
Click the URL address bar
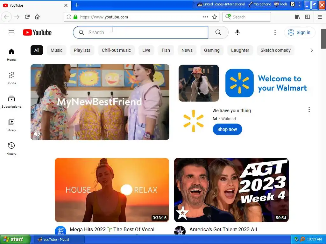pos(141,17)
